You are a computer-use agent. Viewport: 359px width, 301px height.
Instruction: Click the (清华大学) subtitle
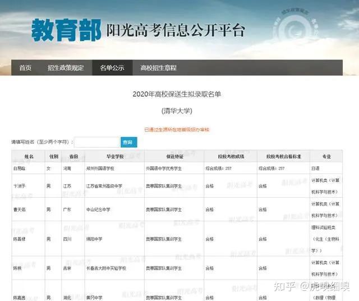point(177,111)
